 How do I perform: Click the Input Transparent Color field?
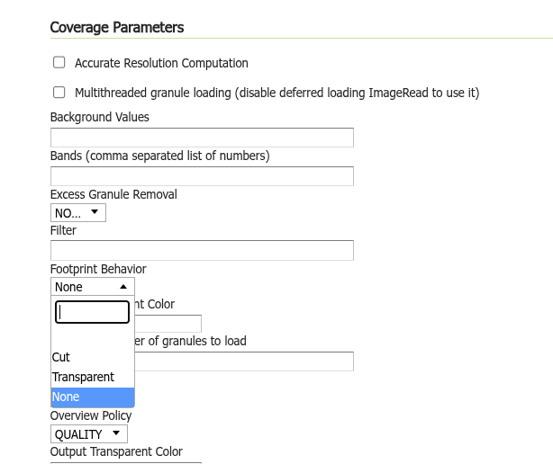[x=168, y=323]
